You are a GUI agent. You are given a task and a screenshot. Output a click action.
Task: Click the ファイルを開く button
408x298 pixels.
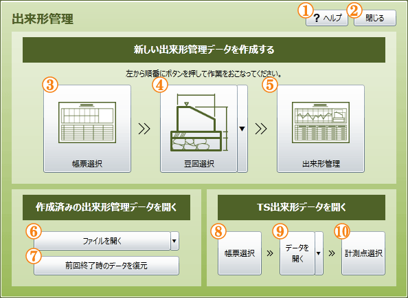click(x=102, y=241)
